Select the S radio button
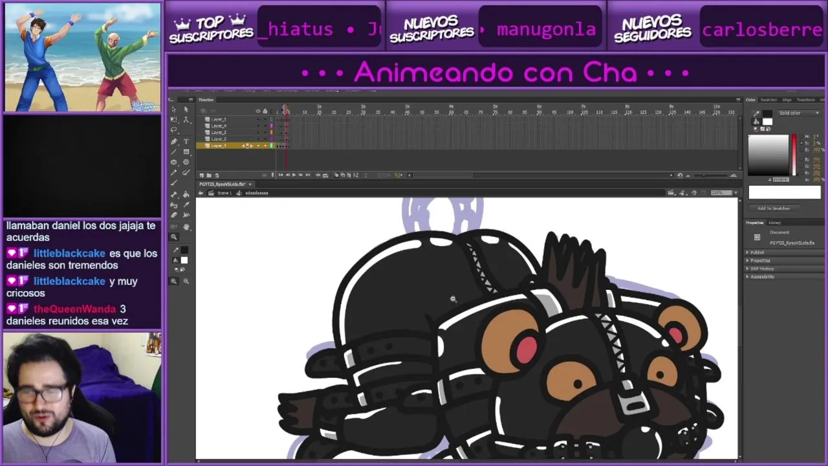 pyautogui.click(x=801, y=143)
